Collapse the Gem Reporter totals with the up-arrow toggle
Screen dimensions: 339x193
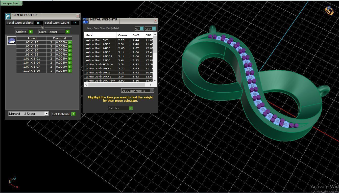pyautogui.click(x=42, y=27)
